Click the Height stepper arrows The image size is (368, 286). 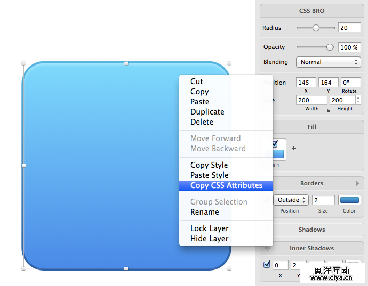click(x=358, y=100)
